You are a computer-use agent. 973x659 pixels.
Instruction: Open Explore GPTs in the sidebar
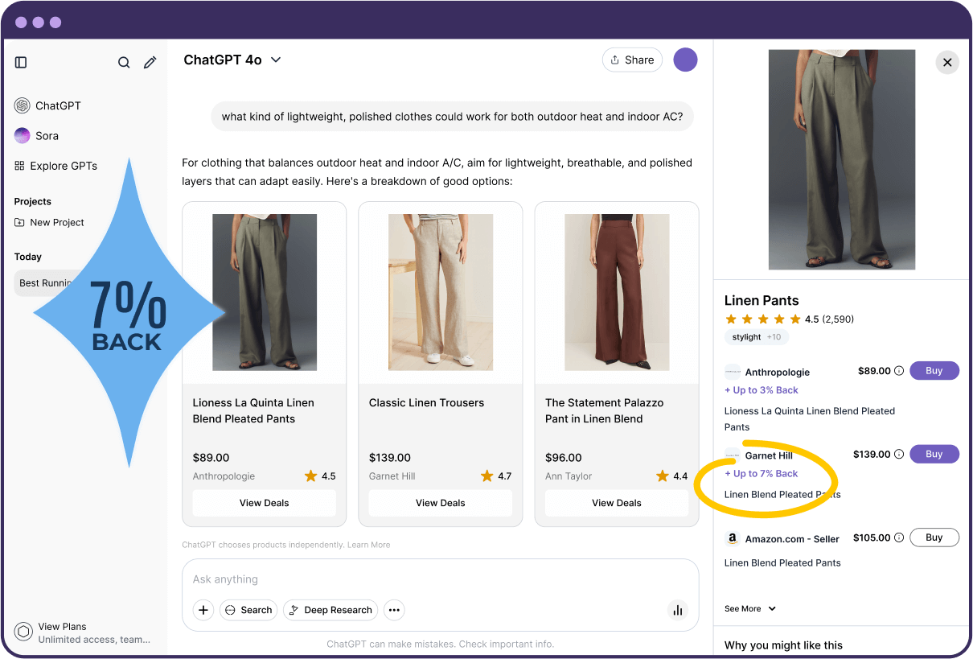click(56, 166)
